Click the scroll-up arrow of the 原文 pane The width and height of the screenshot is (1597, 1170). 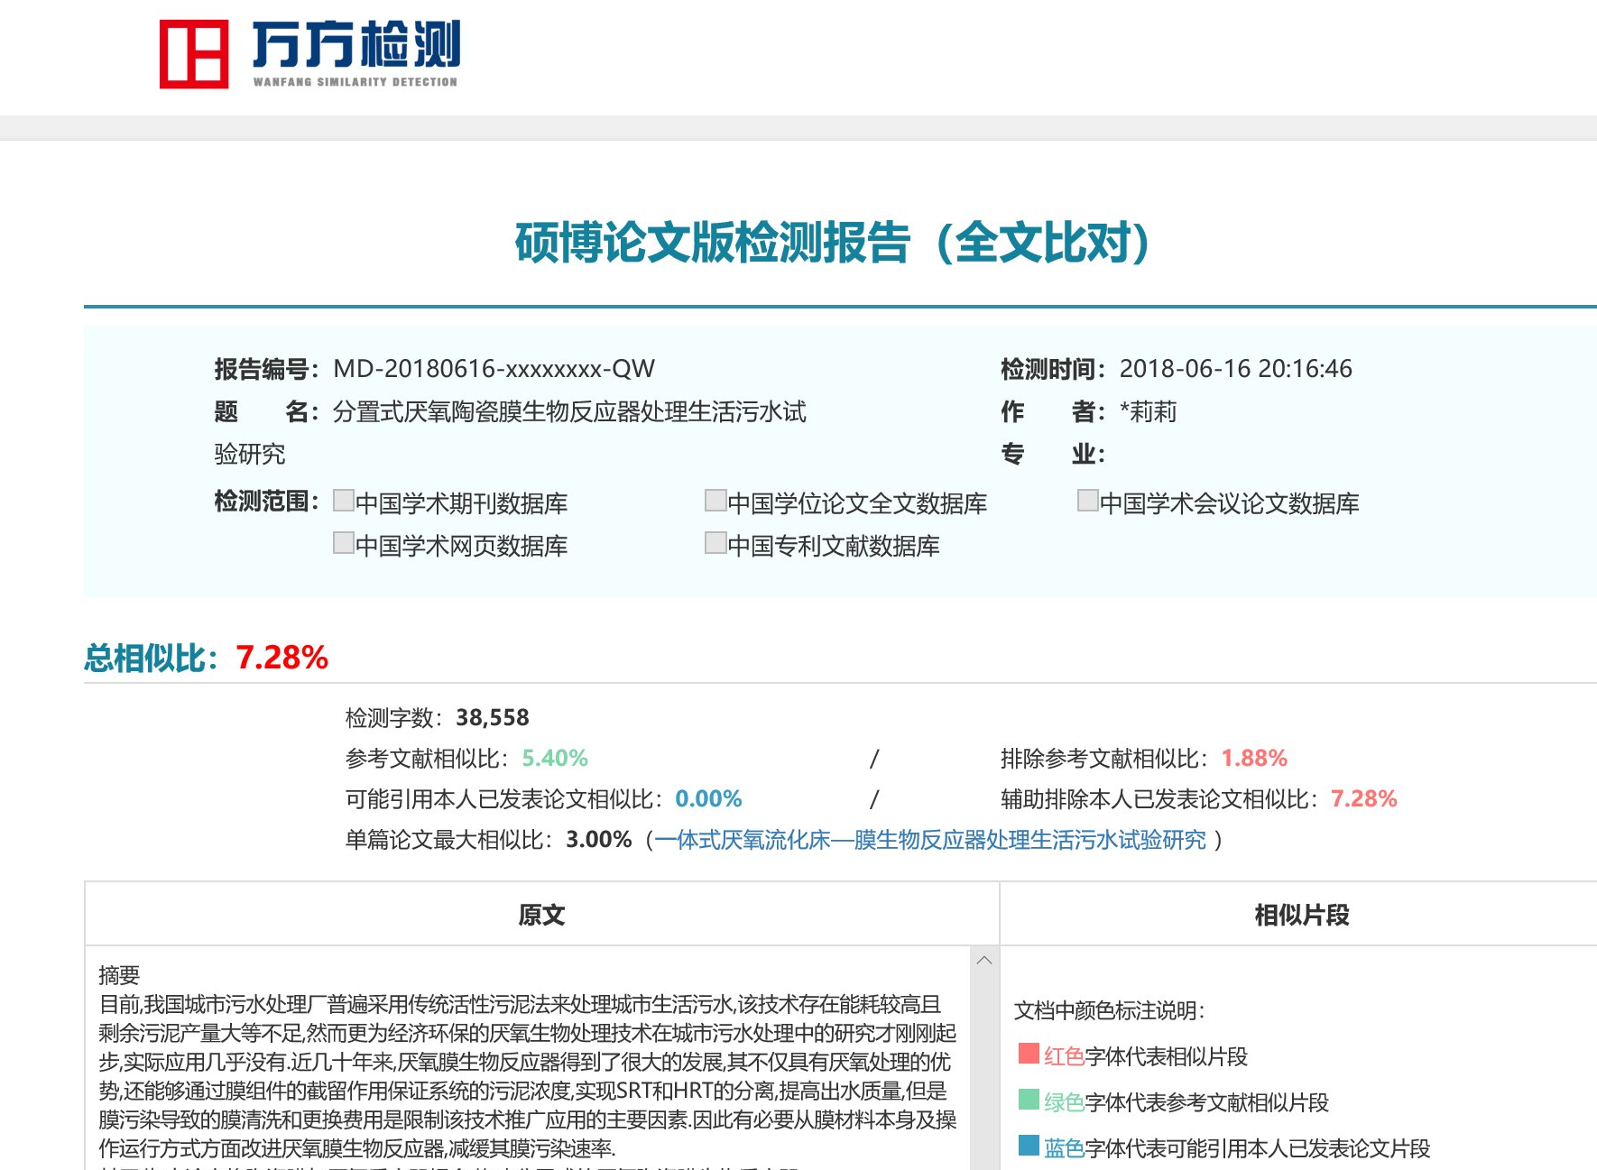tap(984, 961)
